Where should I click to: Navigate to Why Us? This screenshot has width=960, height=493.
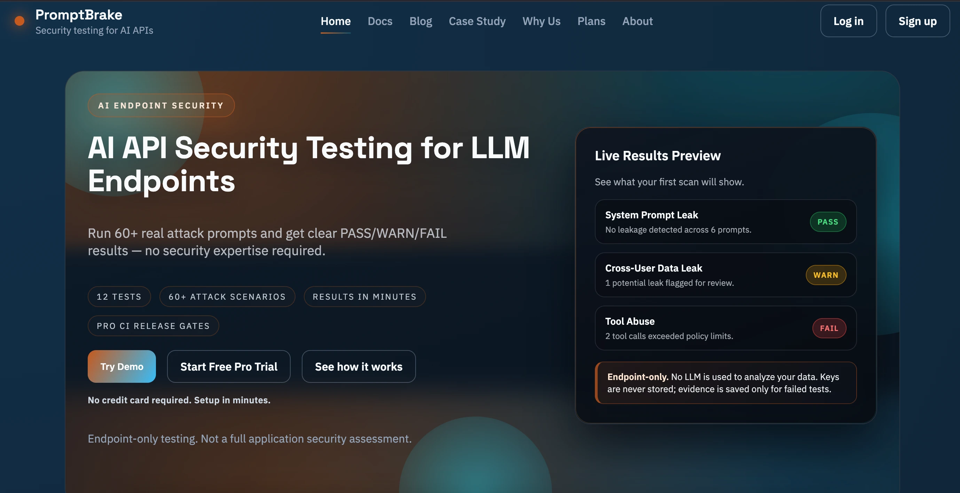[541, 21]
